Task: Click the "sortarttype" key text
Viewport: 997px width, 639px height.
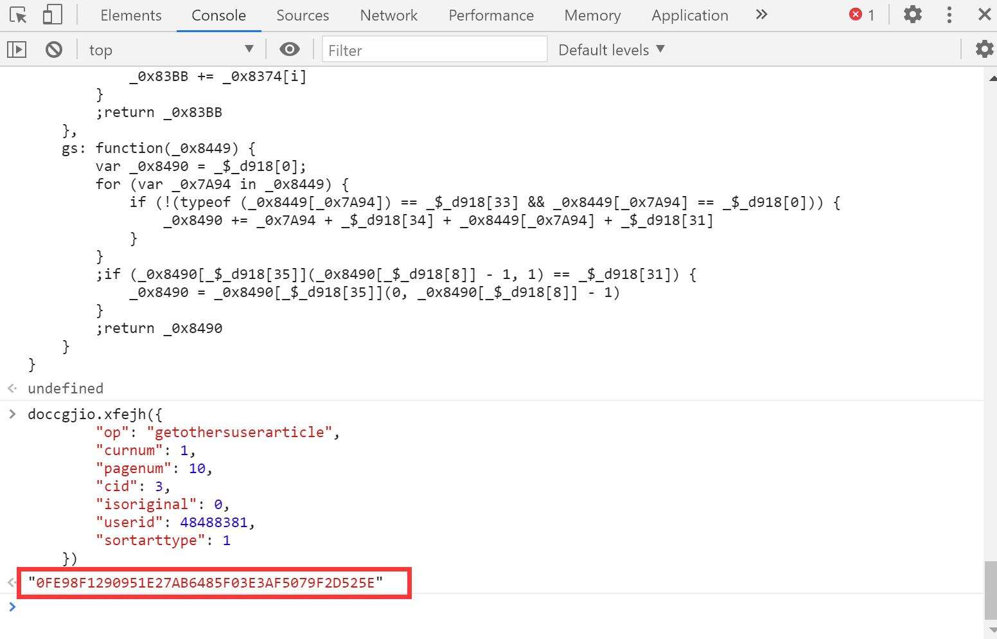Action: pos(150,540)
